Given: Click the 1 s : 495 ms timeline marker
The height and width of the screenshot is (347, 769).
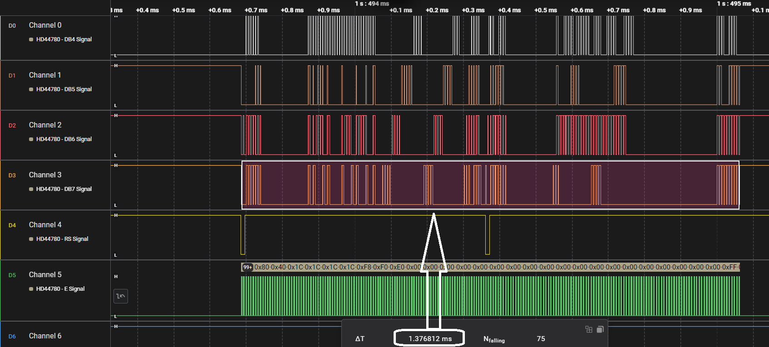Looking at the screenshot, I should pyautogui.click(x=734, y=4).
